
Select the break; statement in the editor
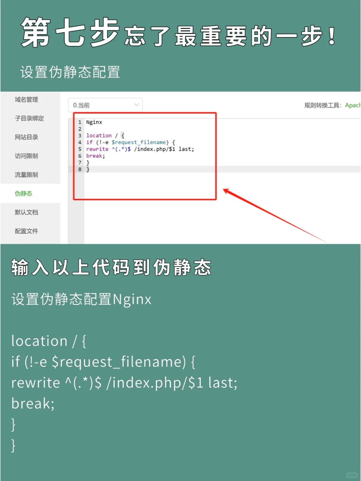(x=95, y=156)
